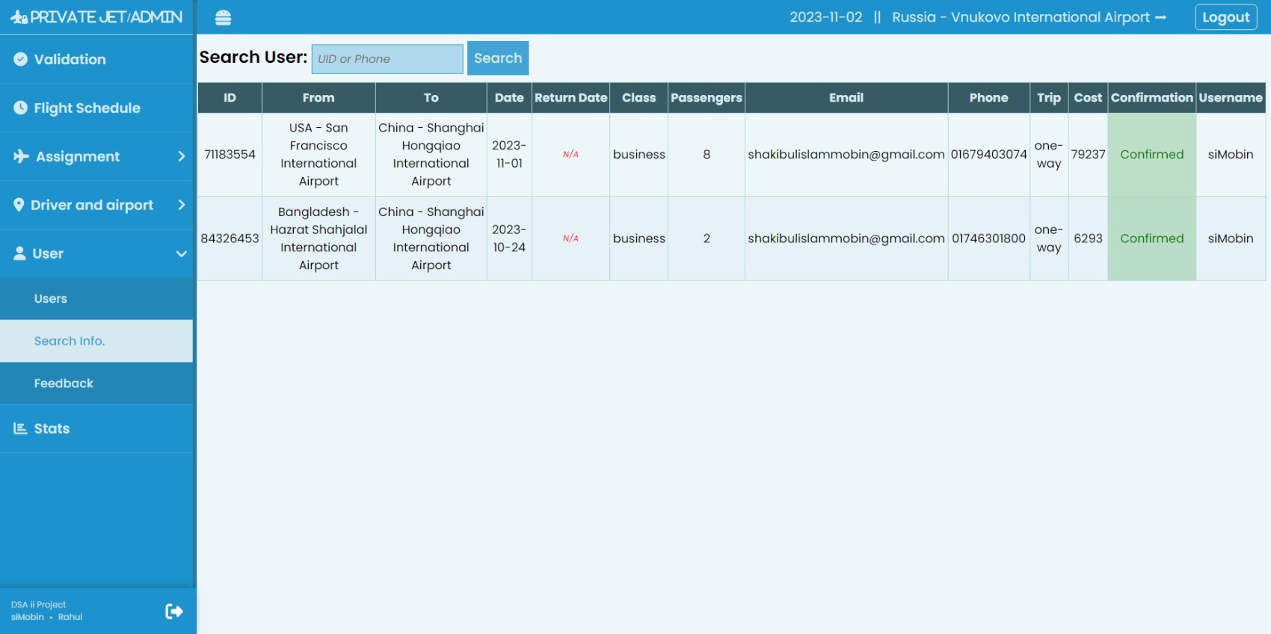Image resolution: width=1271 pixels, height=634 pixels.
Task: Click email in the 71183554 row
Action: coord(846,155)
